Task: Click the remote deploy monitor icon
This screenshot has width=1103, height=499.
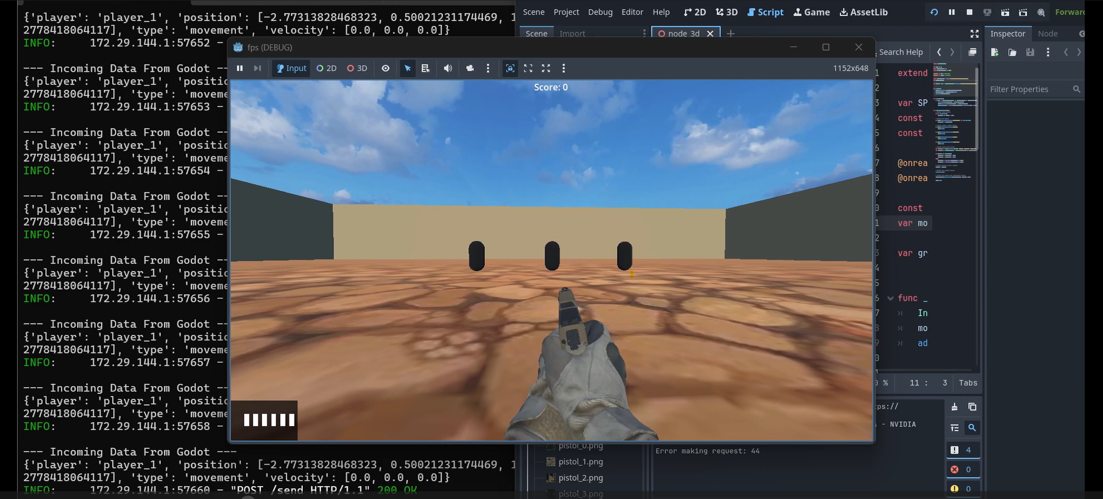Action: click(988, 12)
